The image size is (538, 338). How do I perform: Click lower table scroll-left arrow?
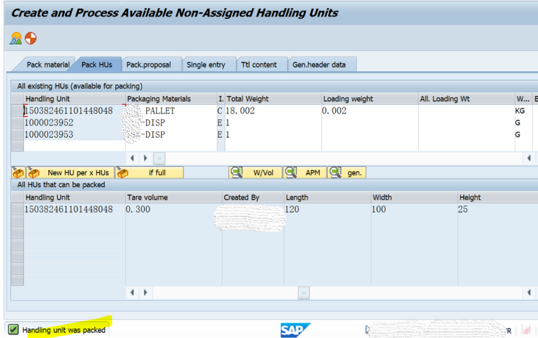(x=132, y=292)
